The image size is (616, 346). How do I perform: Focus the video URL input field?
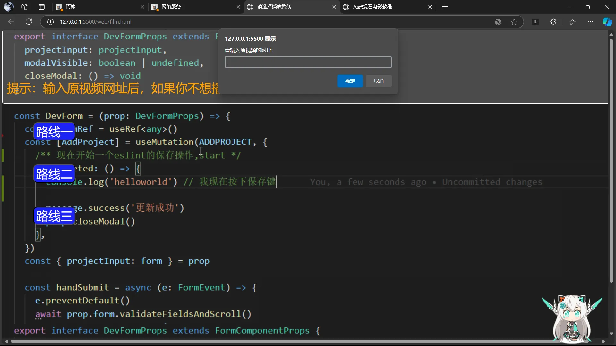(x=308, y=62)
